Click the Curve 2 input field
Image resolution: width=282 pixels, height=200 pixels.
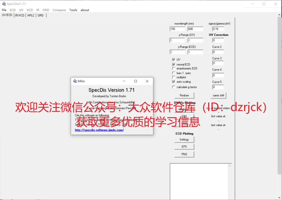pos(218,52)
